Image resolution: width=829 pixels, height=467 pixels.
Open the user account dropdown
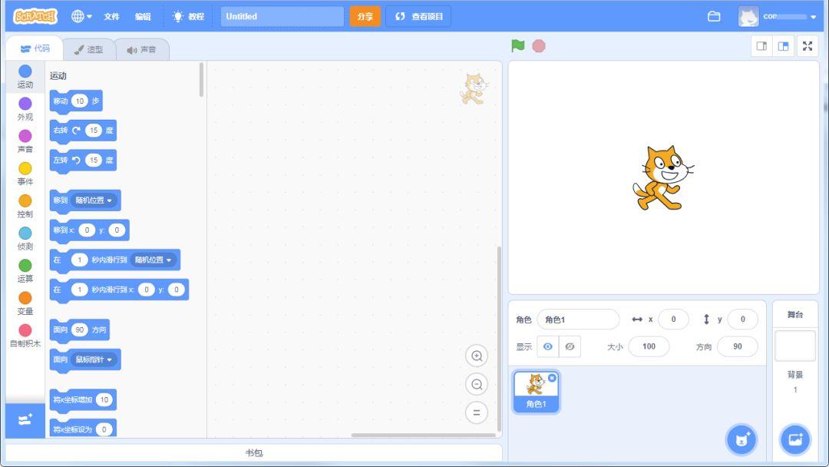click(778, 16)
